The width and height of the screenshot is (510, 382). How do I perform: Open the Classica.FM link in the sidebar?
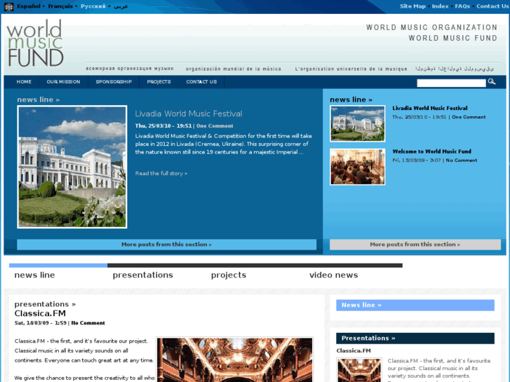[x=354, y=350]
